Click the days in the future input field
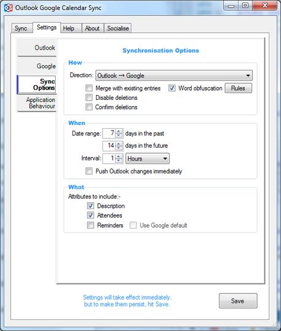 [x=109, y=146]
